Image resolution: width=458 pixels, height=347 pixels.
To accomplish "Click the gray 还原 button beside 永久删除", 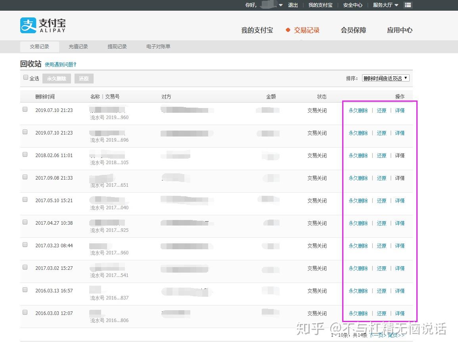I will pyautogui.click(x=84, y=78).
